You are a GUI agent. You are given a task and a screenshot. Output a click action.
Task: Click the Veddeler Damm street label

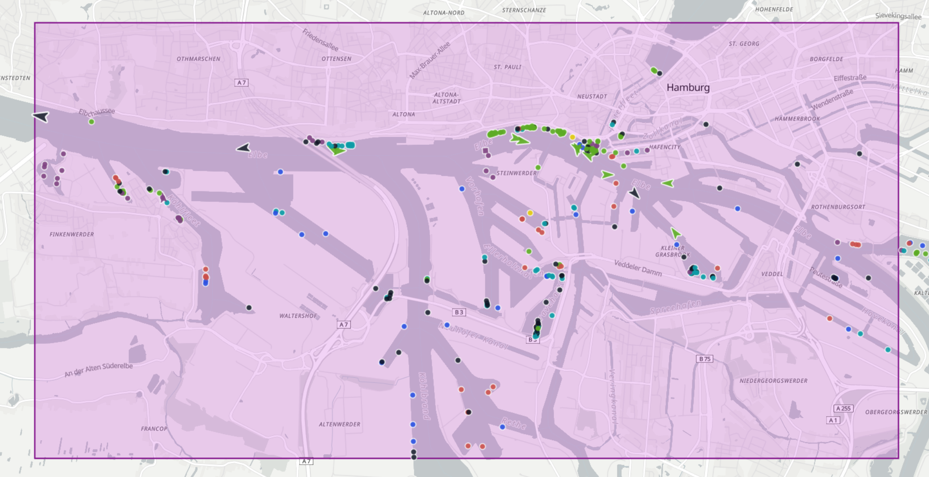638,268
